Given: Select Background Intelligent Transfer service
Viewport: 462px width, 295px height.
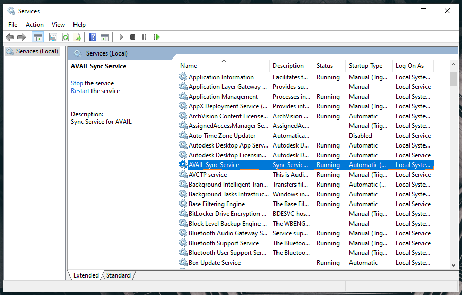Looking at the screenshot, I should tap(306, 184).
